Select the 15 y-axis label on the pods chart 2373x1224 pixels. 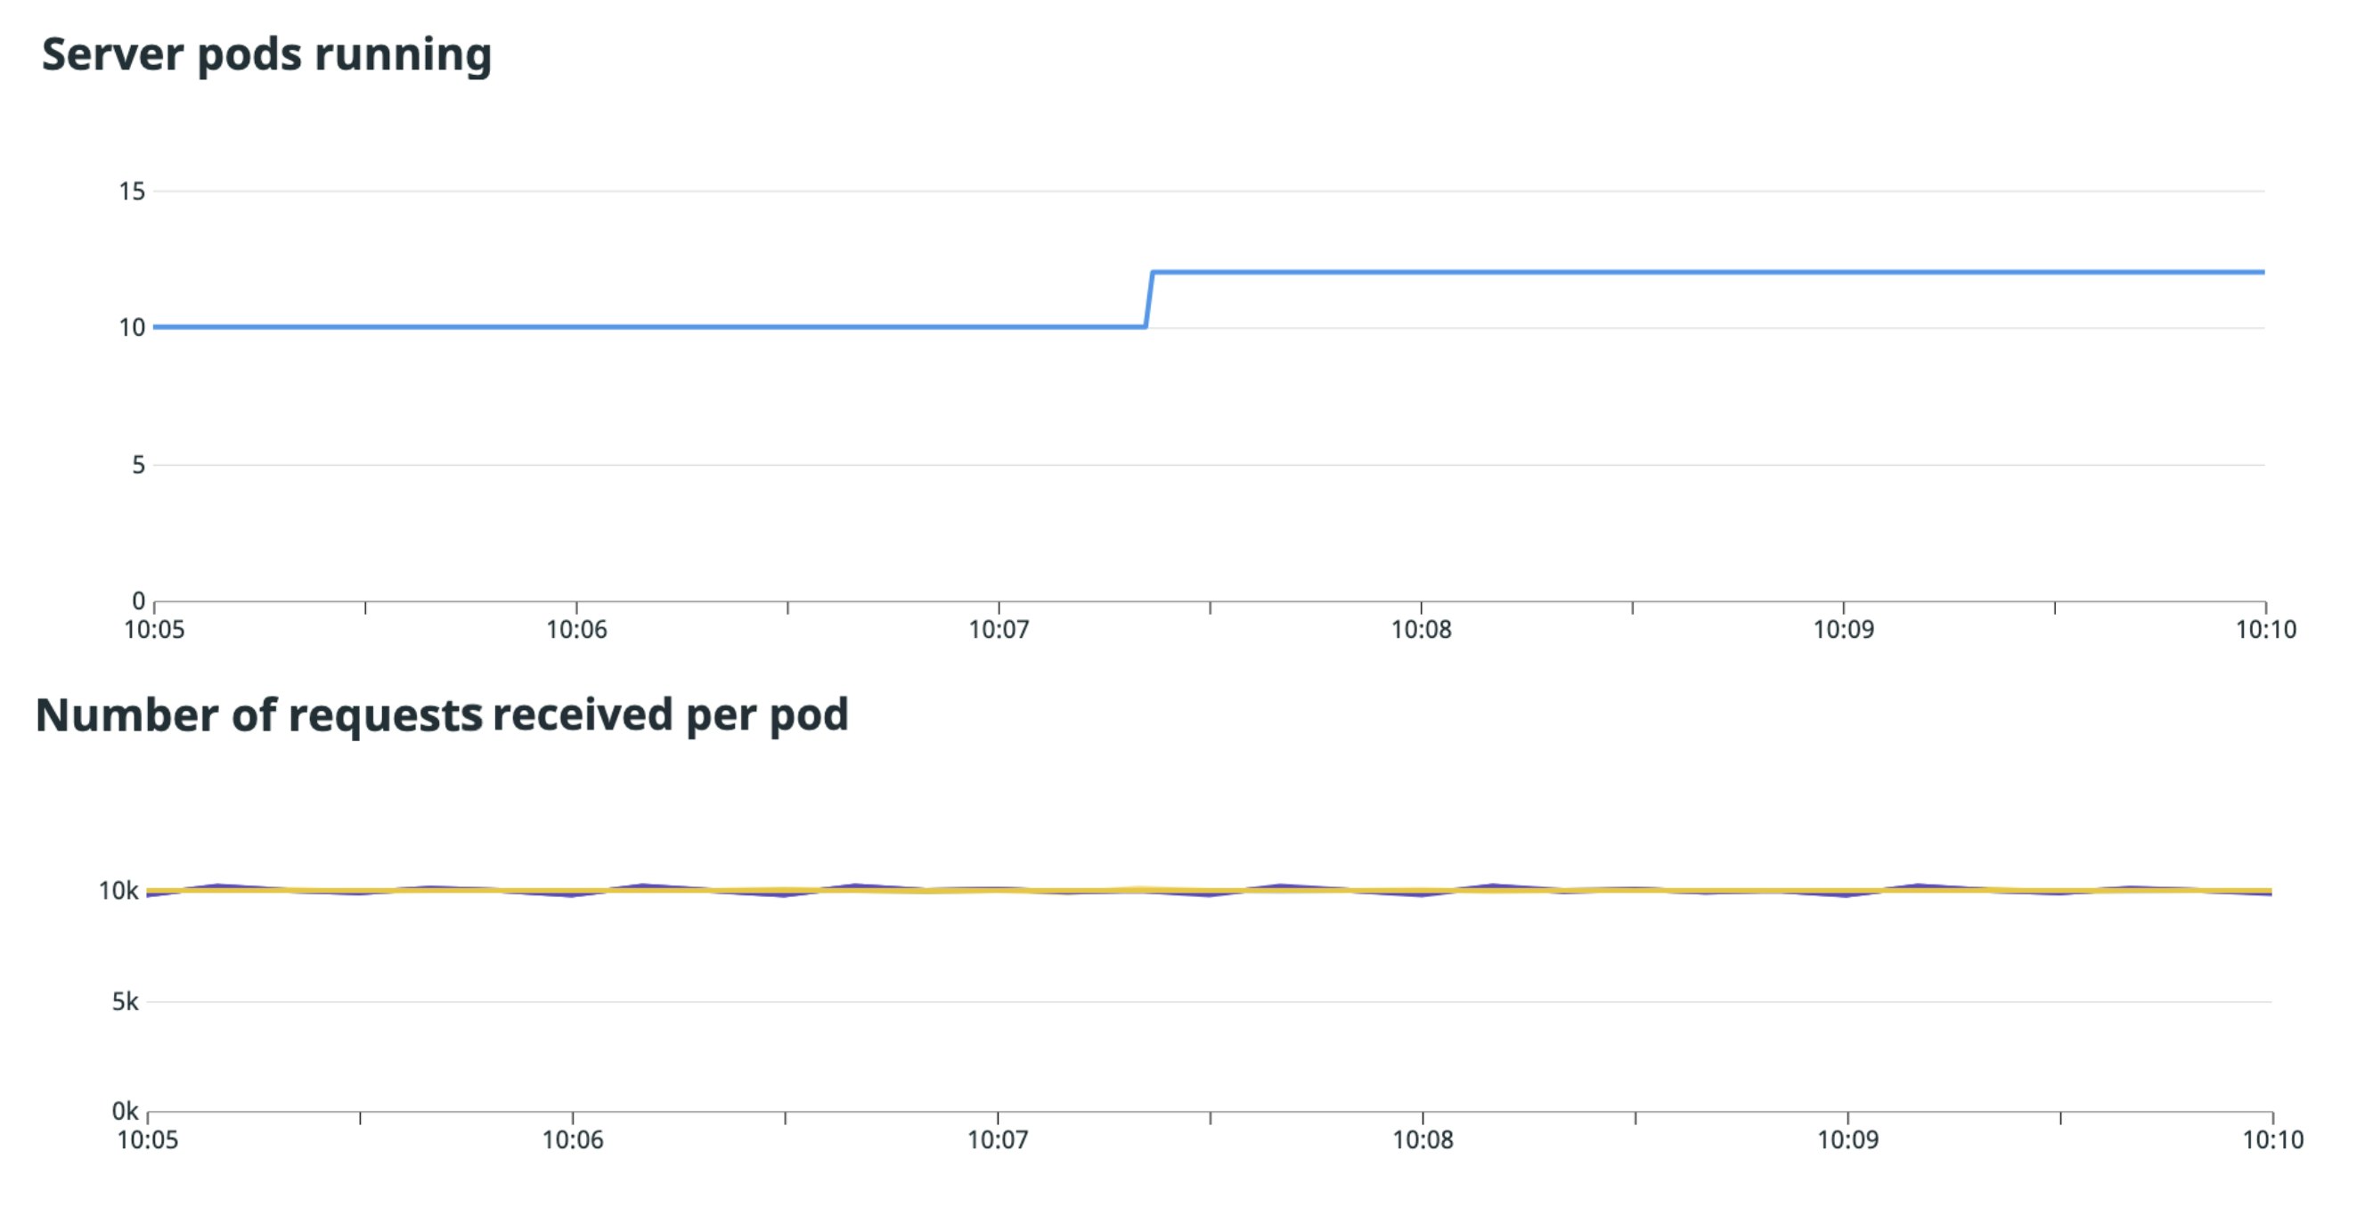(132, 192)
